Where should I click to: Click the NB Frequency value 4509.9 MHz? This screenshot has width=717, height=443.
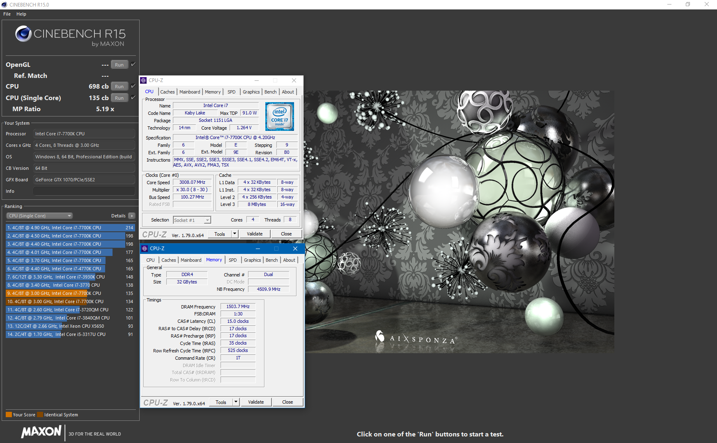pos(269,289)
